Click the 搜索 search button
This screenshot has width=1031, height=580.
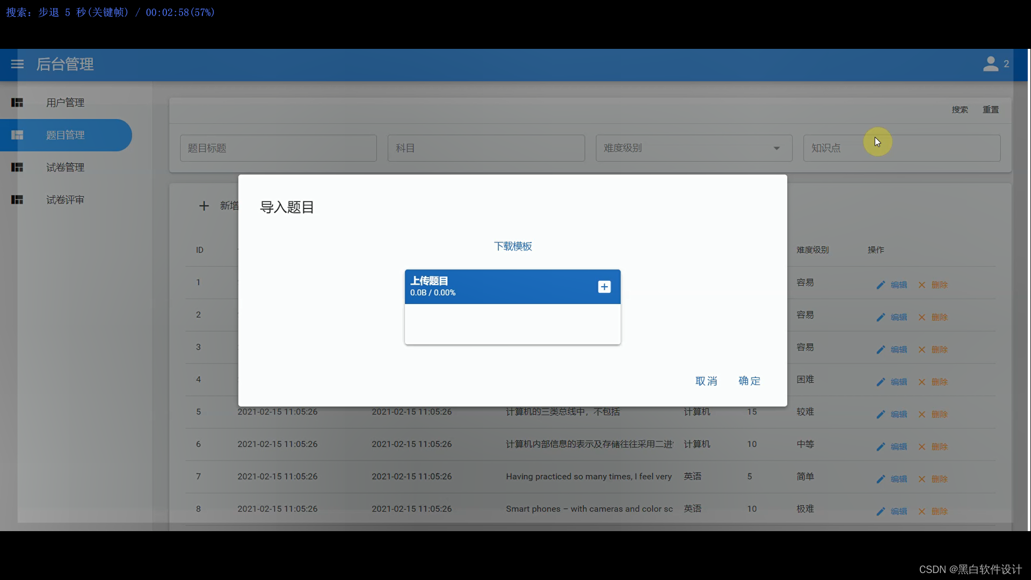pyautogui.click(x=960, y=110)
